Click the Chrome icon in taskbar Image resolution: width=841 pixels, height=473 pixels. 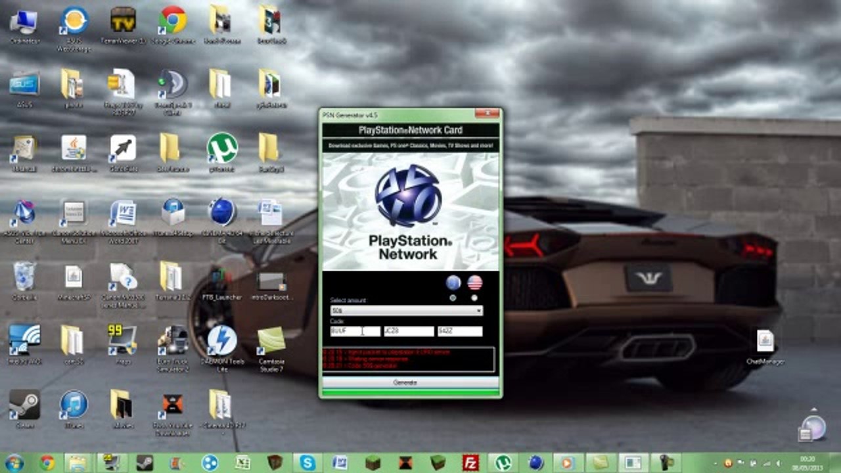47,462
